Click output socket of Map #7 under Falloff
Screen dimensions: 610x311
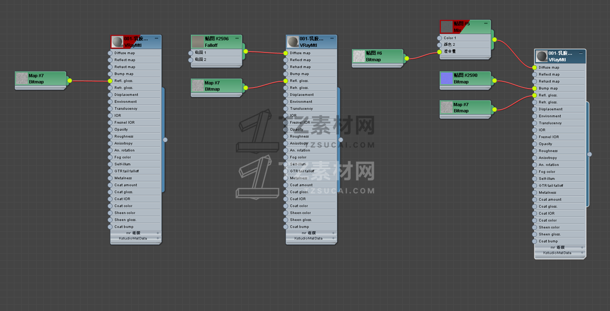(x=245, y=88)
